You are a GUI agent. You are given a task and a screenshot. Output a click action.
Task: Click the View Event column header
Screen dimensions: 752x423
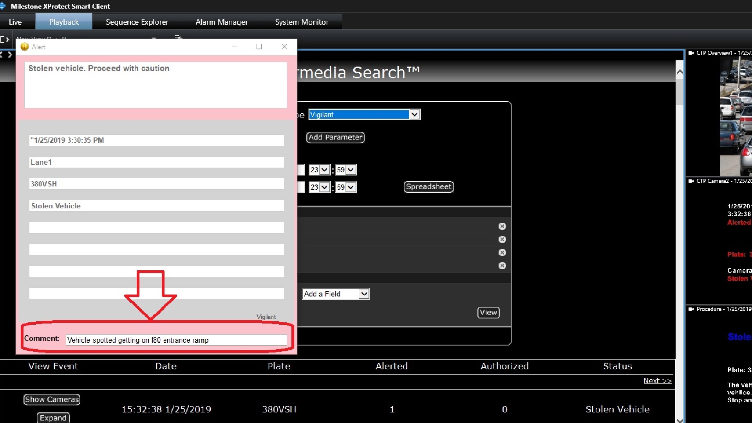(53, 366)
